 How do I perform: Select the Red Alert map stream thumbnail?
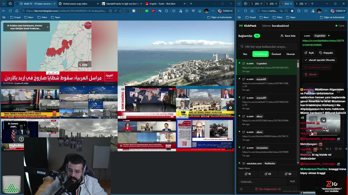[x=59, y=53]
